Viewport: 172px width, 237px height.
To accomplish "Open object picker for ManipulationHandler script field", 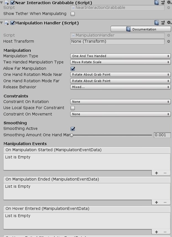I will pyautogui.click(x=168, y=35).
